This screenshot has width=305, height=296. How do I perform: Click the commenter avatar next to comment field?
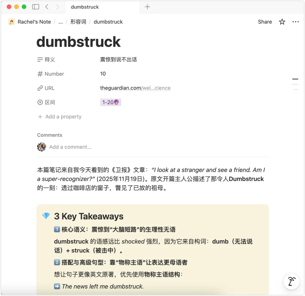point(41,147)
